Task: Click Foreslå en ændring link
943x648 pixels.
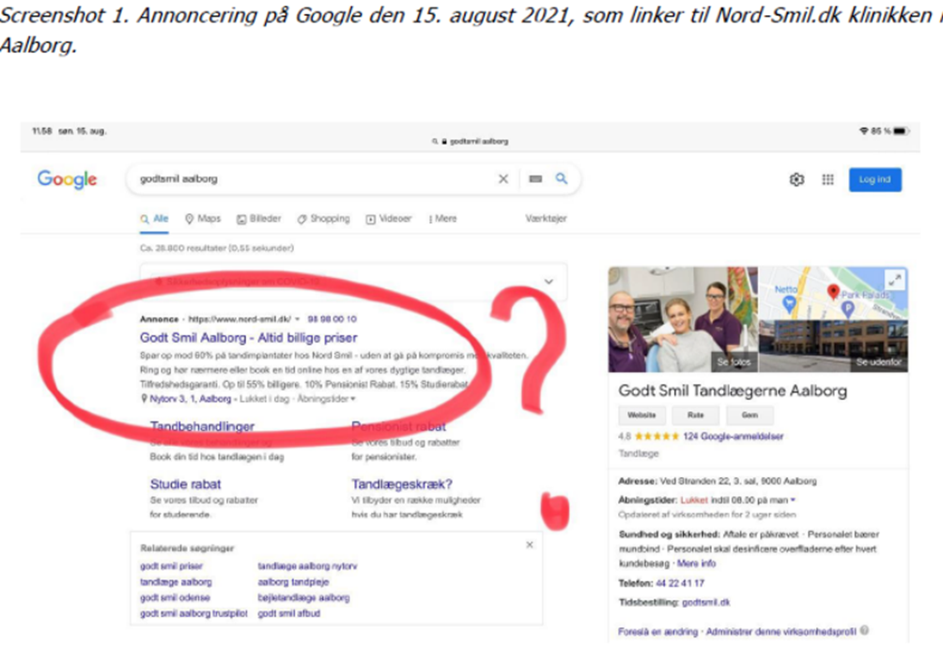Action: point(657,632)
